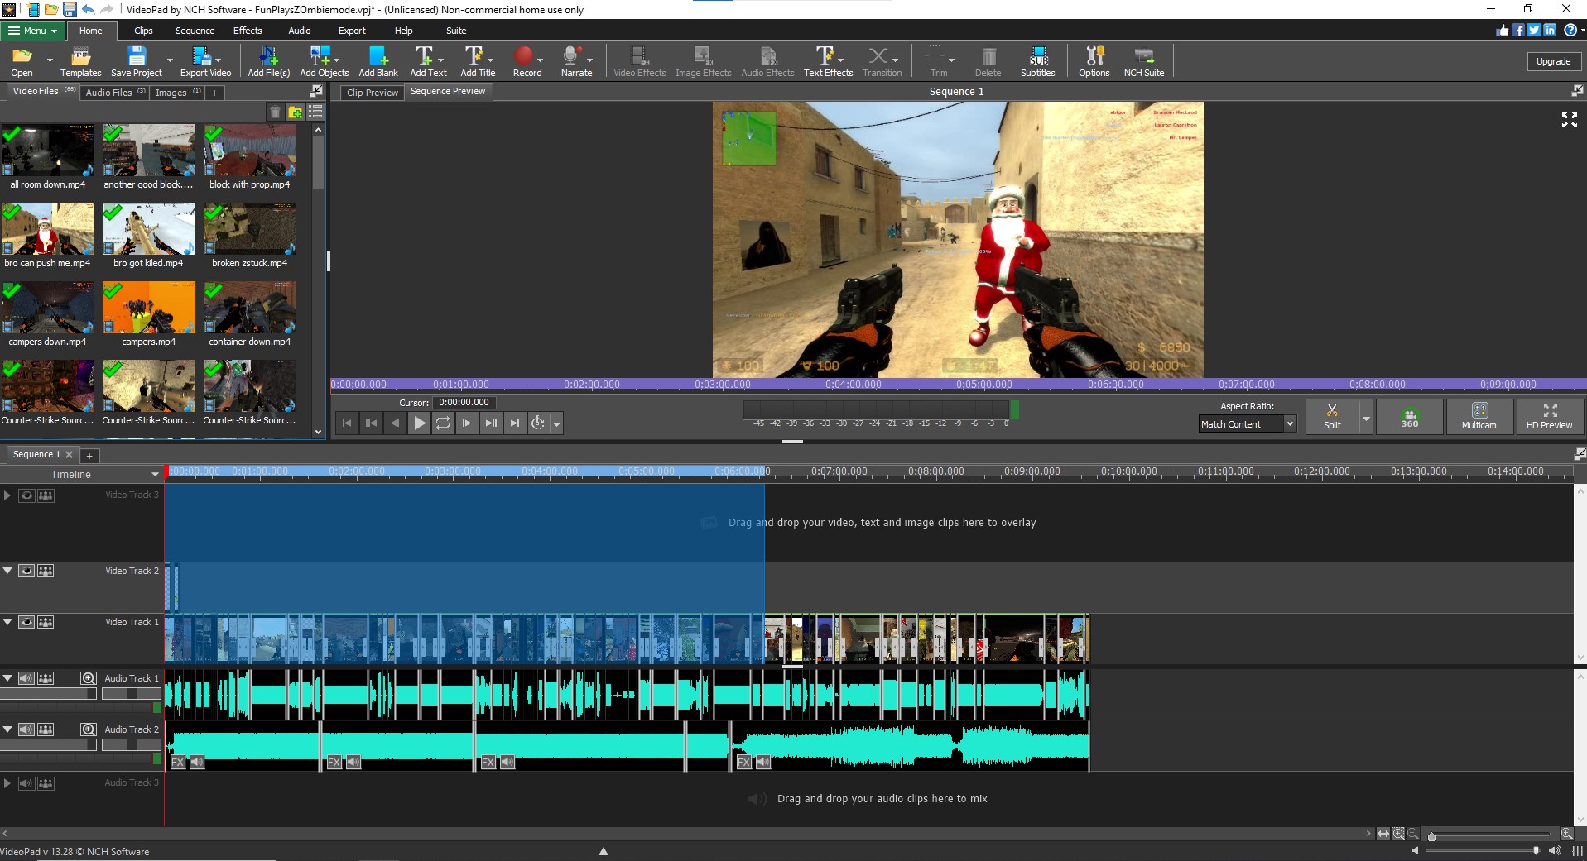Open the help question mark icon
The height and width of the screenshot is (861, 1587).
pos(1570,30)
